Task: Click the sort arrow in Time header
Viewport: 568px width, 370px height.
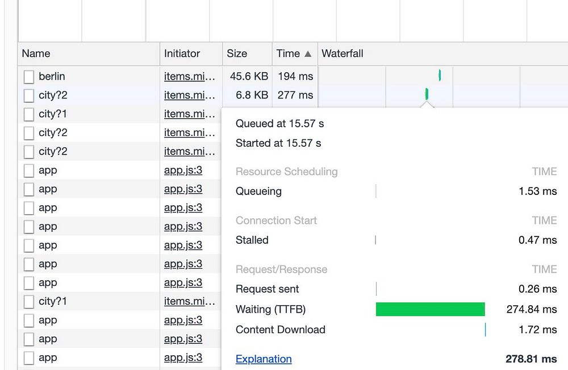Action: click(308, 54)
